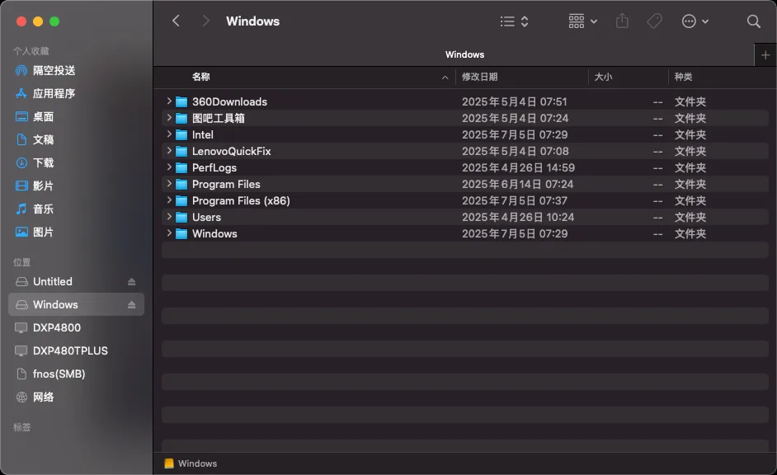Expand the Users folder
777x475 pixels.
click(x=169, y=216)
